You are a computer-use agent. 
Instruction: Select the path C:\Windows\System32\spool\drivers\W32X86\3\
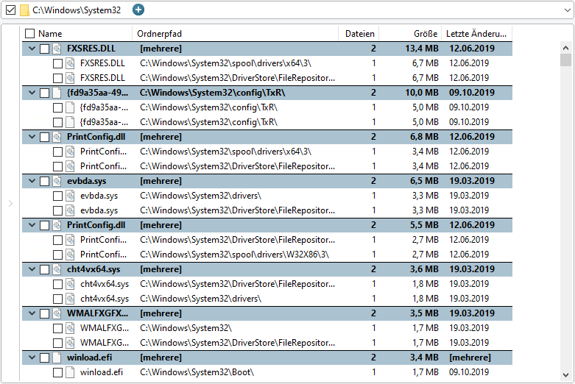coord(234,255)
